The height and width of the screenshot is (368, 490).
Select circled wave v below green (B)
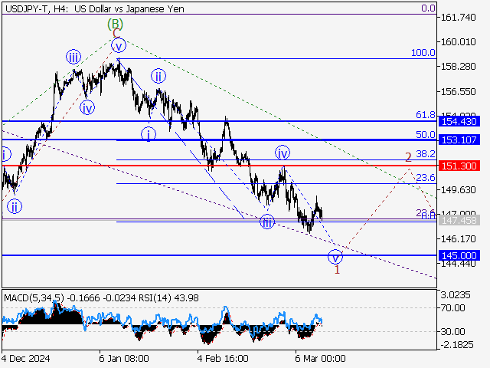tap(118, 46)
